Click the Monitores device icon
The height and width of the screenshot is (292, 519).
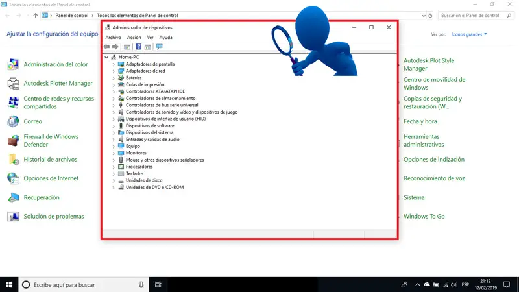coord(121,153)
